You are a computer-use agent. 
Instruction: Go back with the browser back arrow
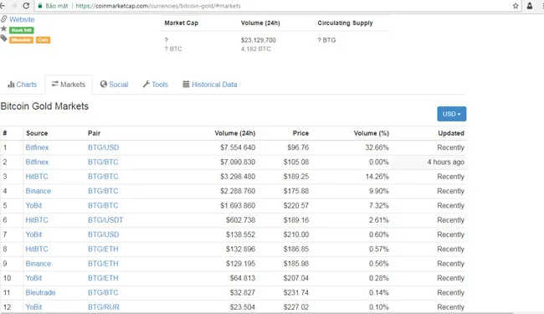(x=3, y=6)
